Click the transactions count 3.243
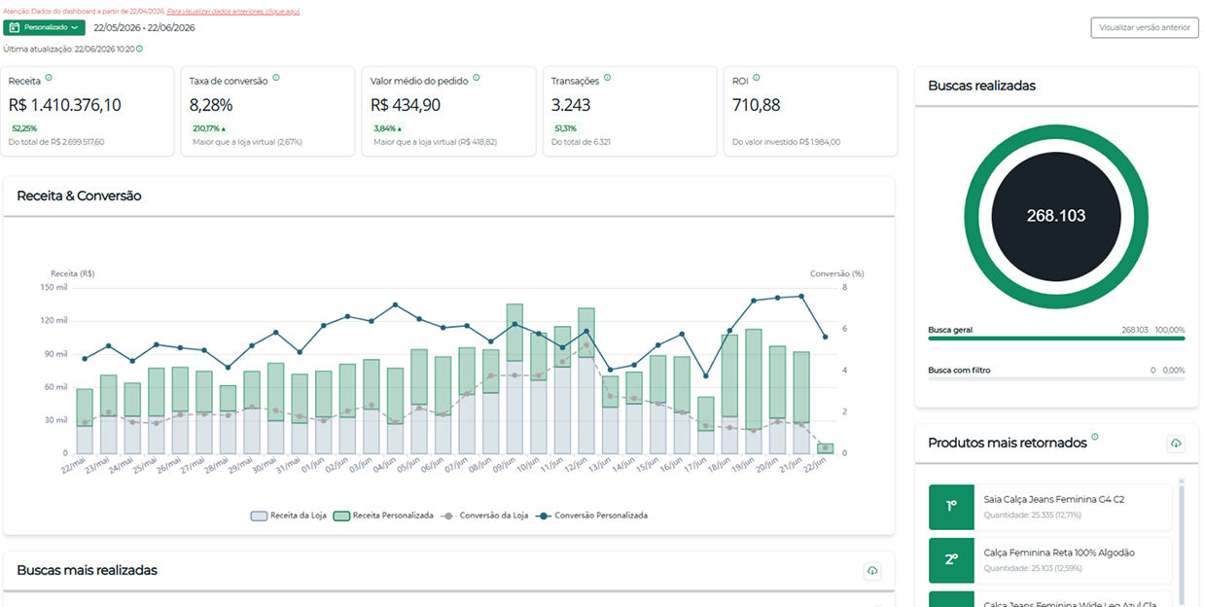Viewport: 1205px width, 607px height. (x=571, y=105)
